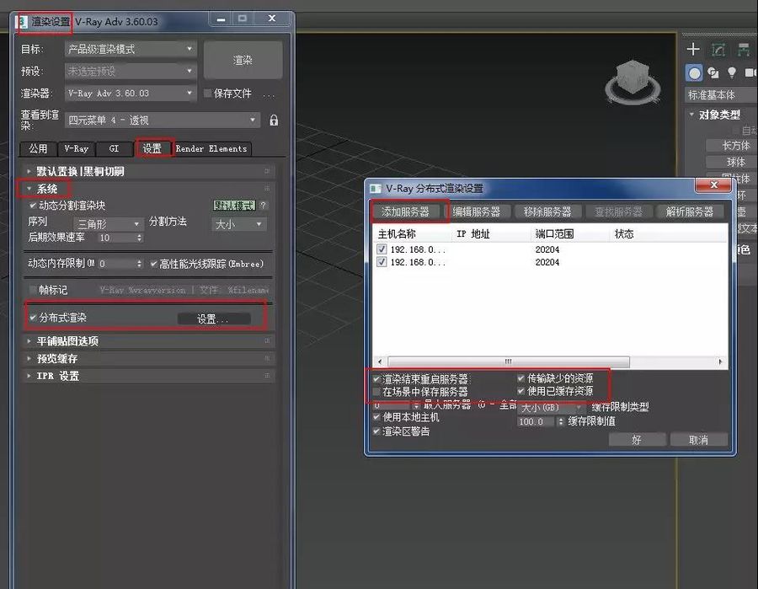Uncheck the second 192.168.0 server row
This screenshot has width=758, height=589.
[x=382, y=262]
